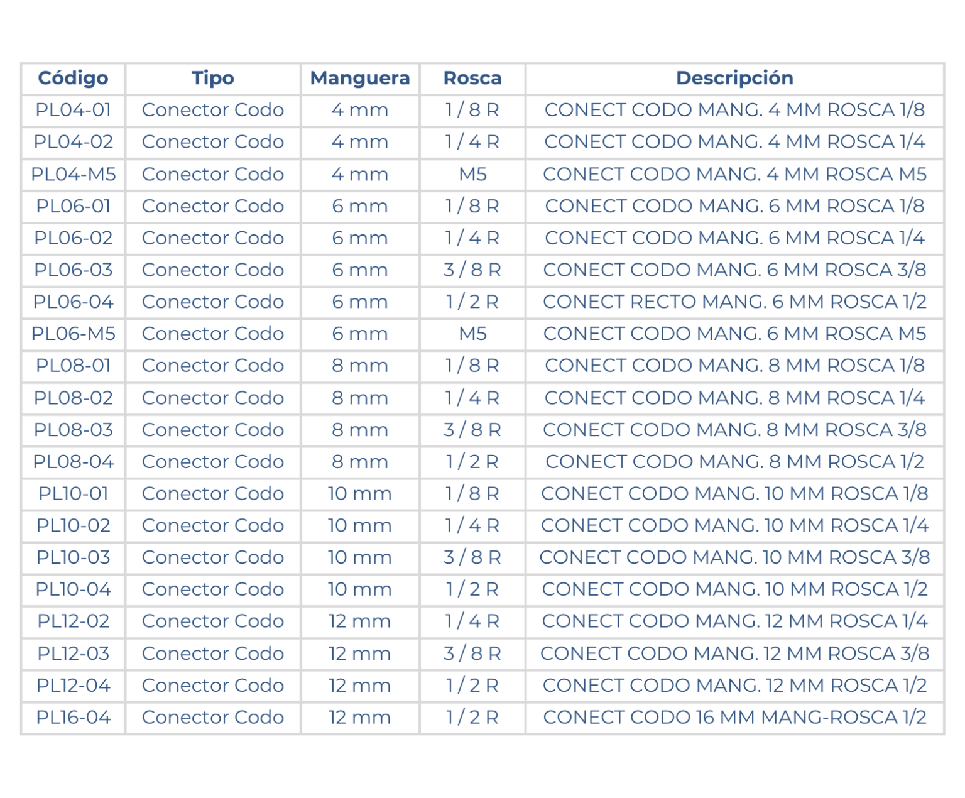Click description CONECT CODO MANG. 6 MM ROSCA 1/4

[x=734, y=238]
